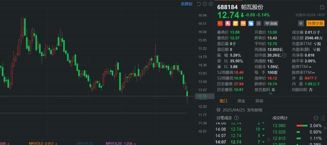Click the panel layout icon near stock name
327x145 pixels.
pyautogui.click(x=322, y=7)
